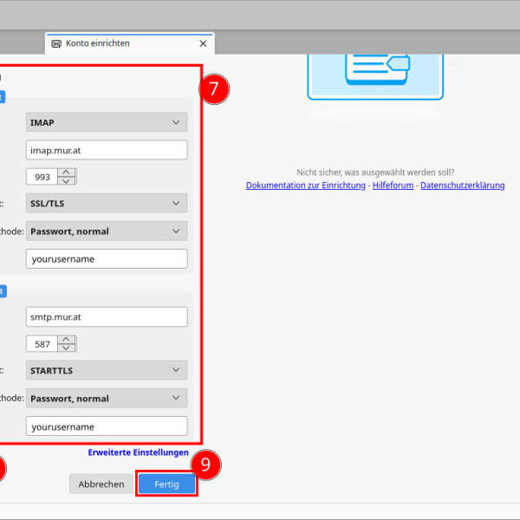520x520 pixels.
Task: Close the Konto einrichten tab
Action: click(x=203, y=43)
